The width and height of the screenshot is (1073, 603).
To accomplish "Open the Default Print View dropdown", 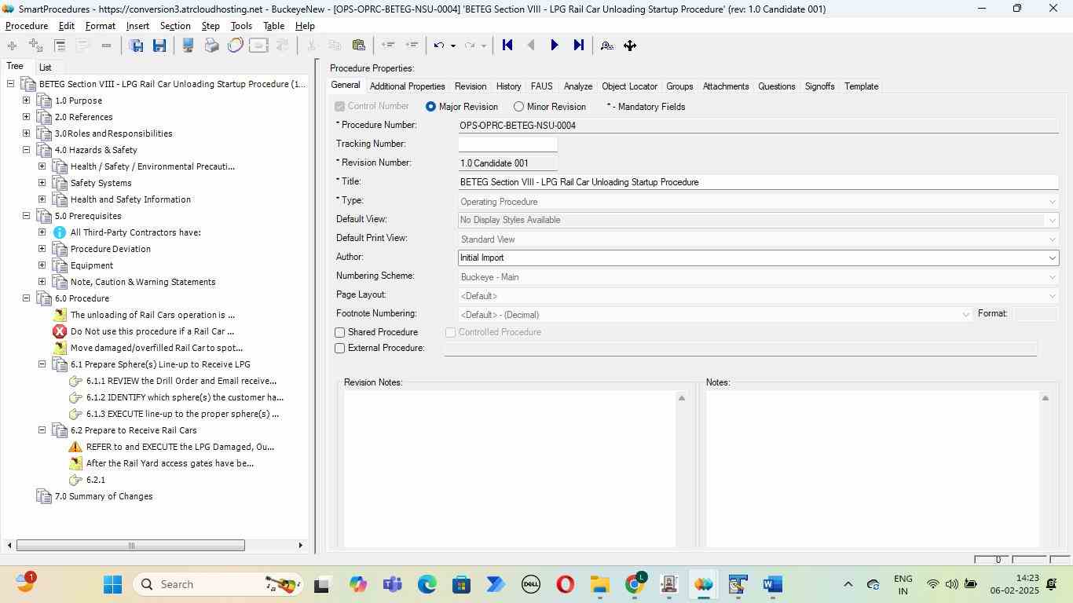I will [x=1053, y=239].
